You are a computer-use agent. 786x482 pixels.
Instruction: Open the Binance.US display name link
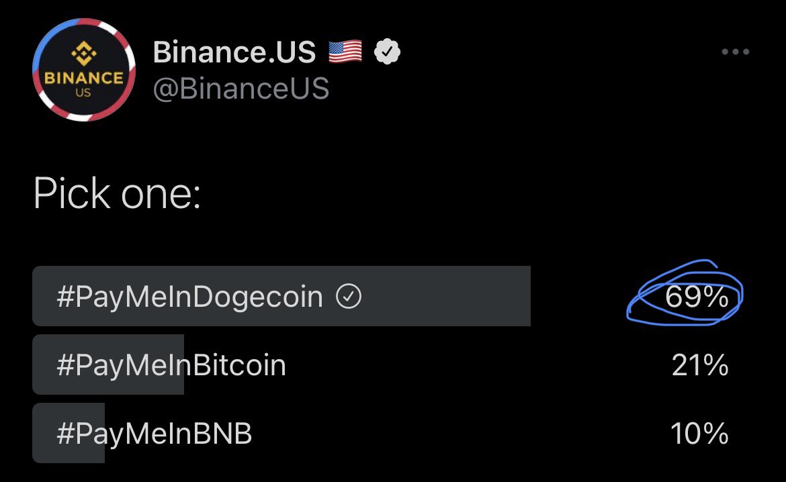(x=234, y=52)
